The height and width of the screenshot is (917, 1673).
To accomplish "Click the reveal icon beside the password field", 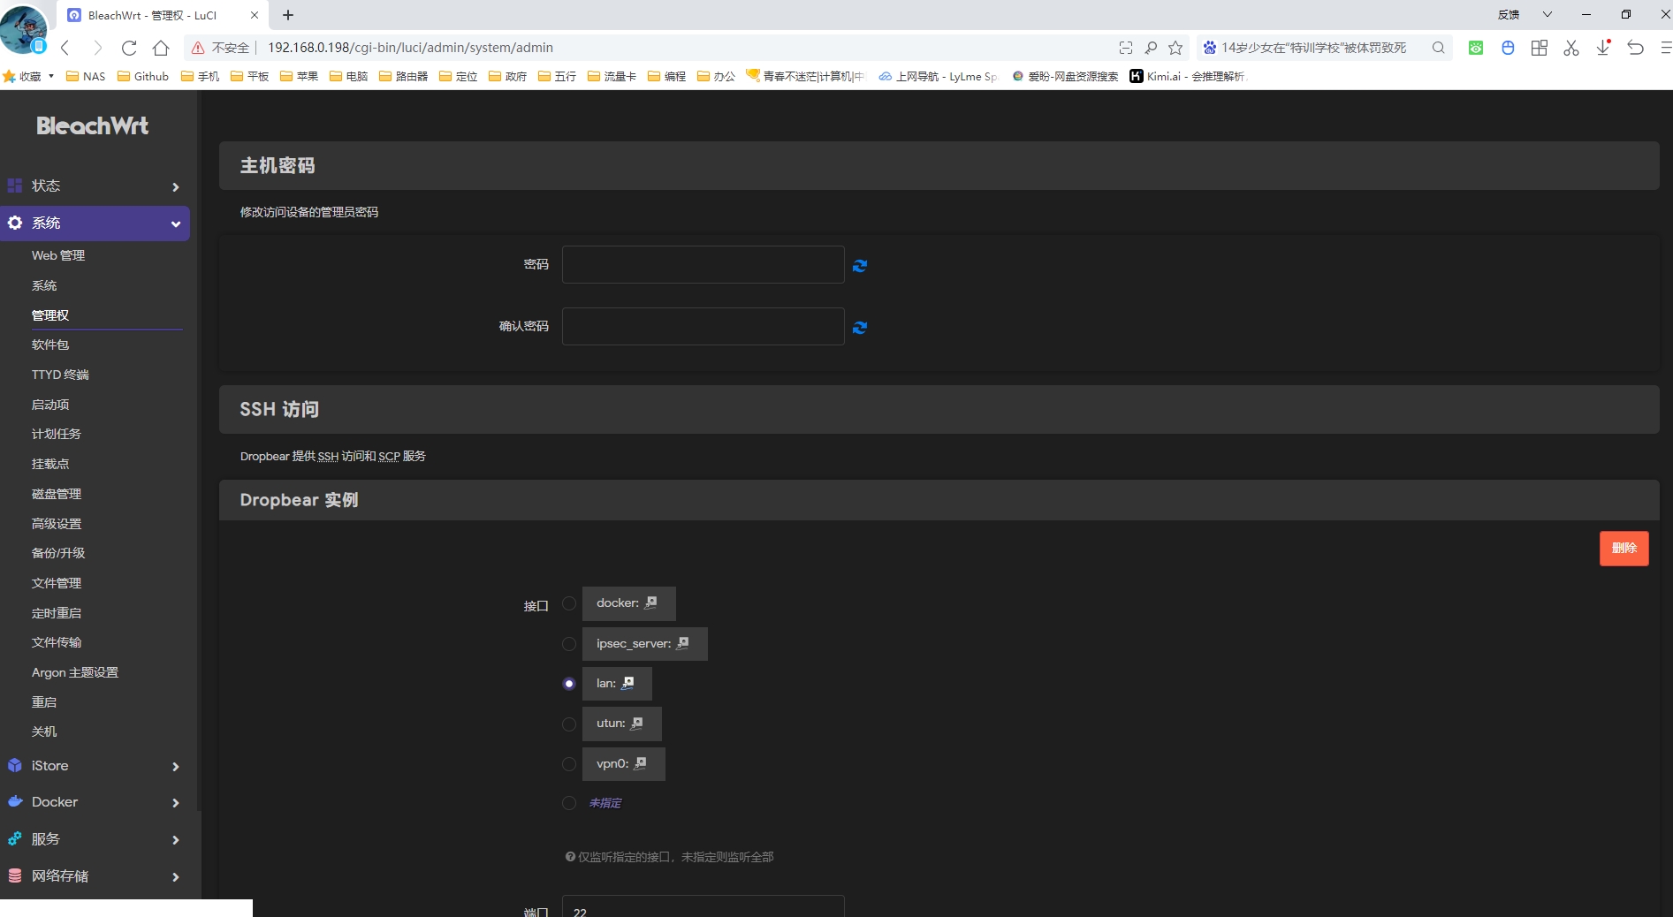I will coord(859,266).
